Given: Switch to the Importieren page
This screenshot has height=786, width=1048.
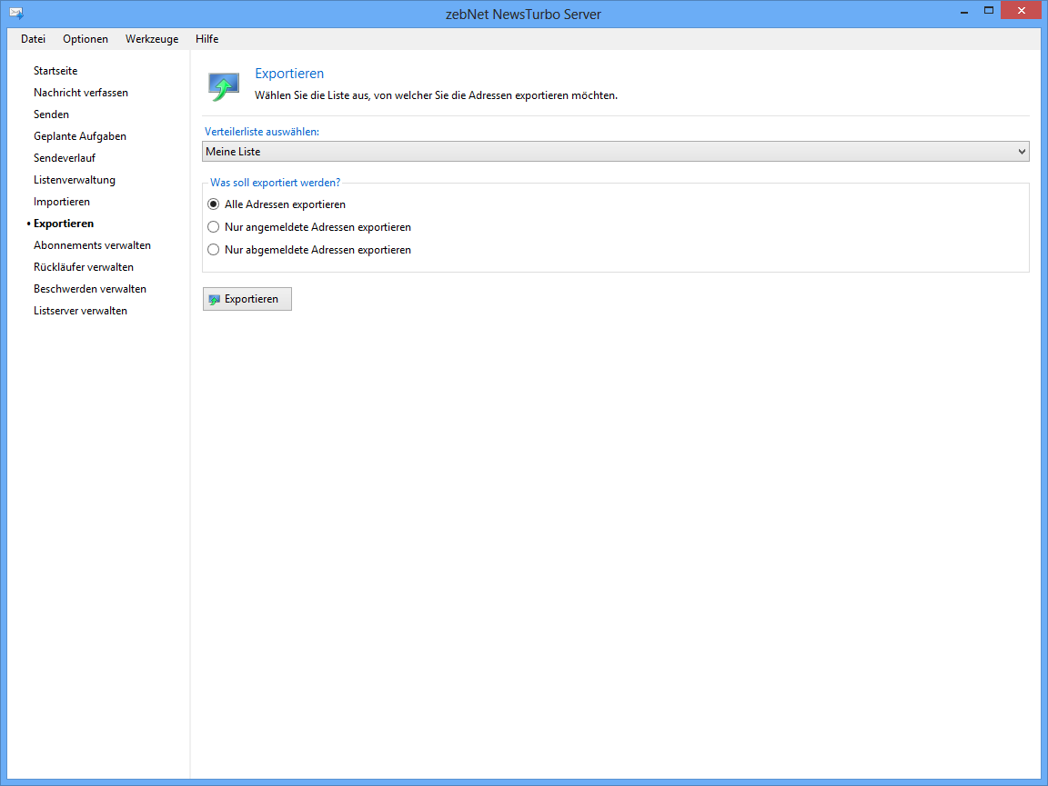Looking at the screenshot, I should point(62,202).
